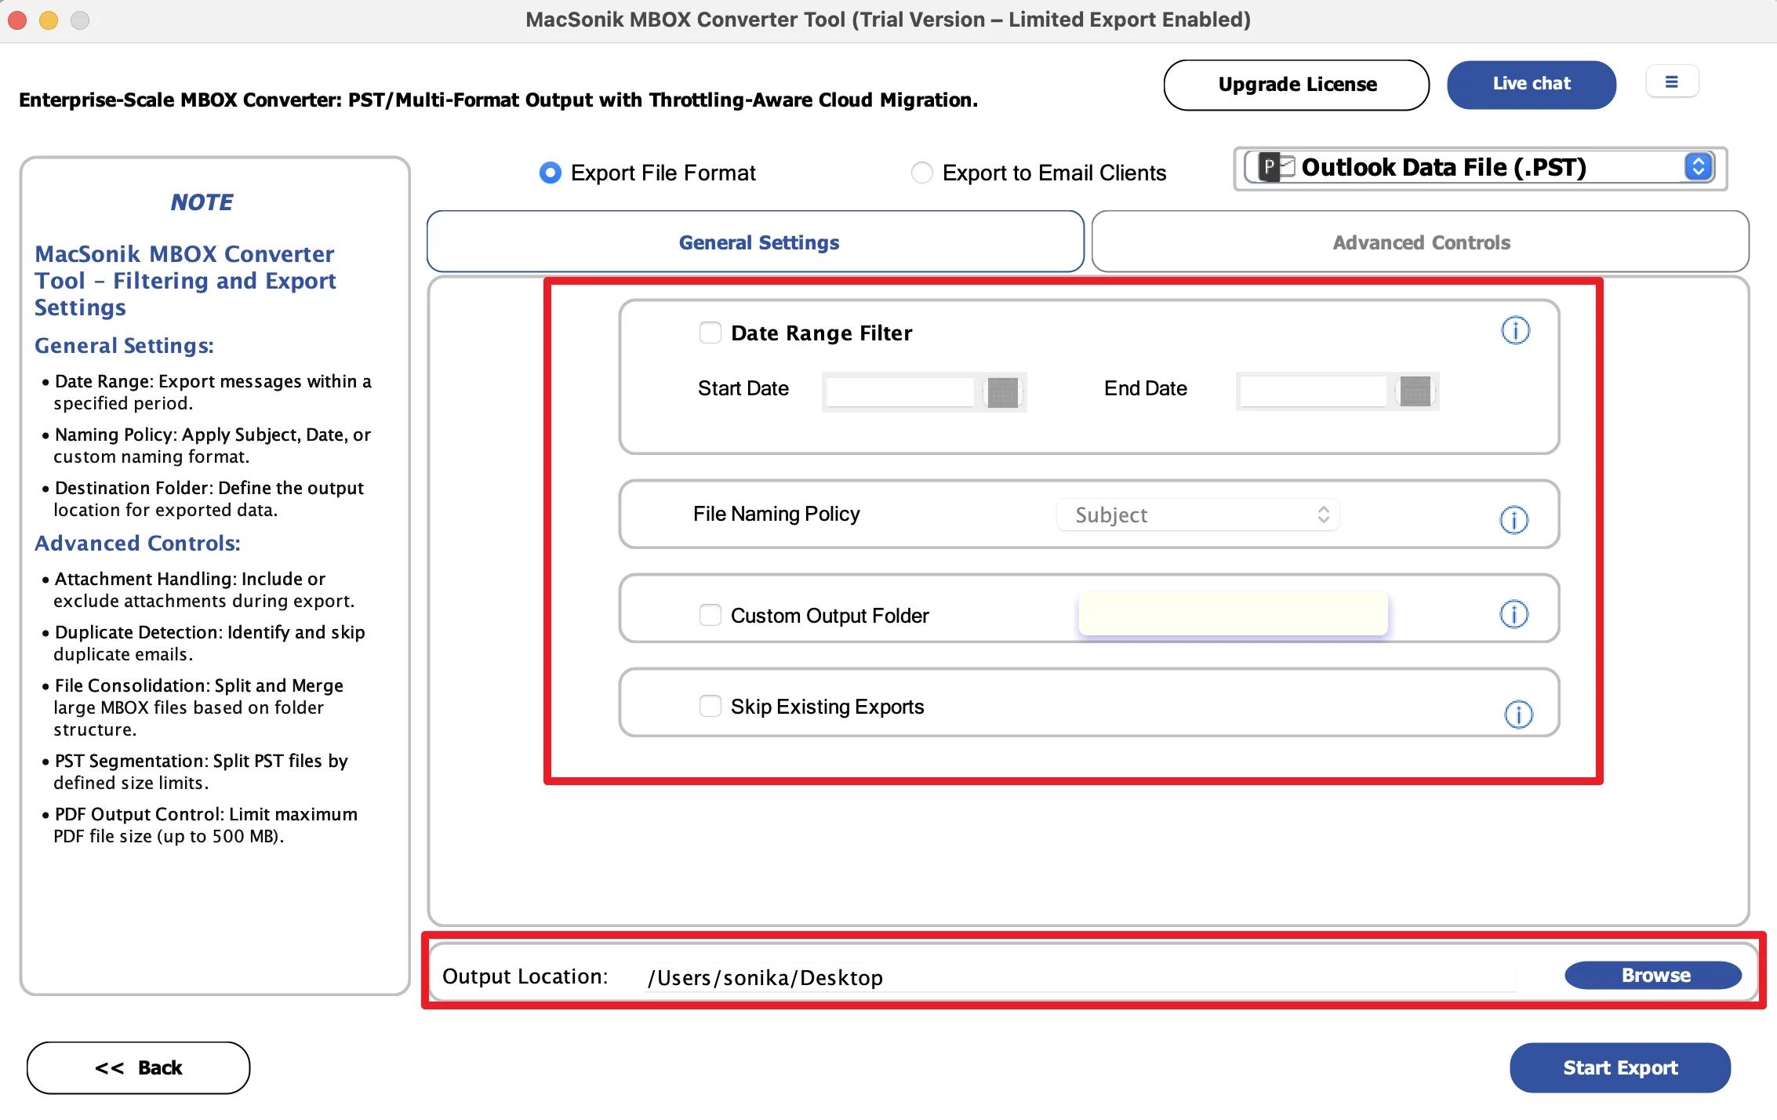1777x1120 pixels.
Task: Click the Custom Output Folder path field
Action: coord(1233,613)
